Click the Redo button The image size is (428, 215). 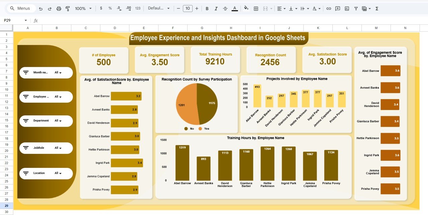[x=50, y=8]
